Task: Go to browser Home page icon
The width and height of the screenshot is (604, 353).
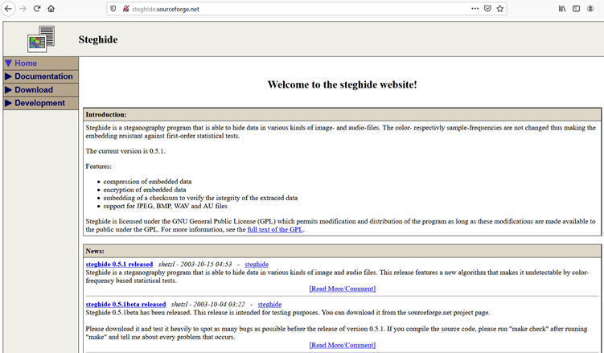Action: coord(51,9)
